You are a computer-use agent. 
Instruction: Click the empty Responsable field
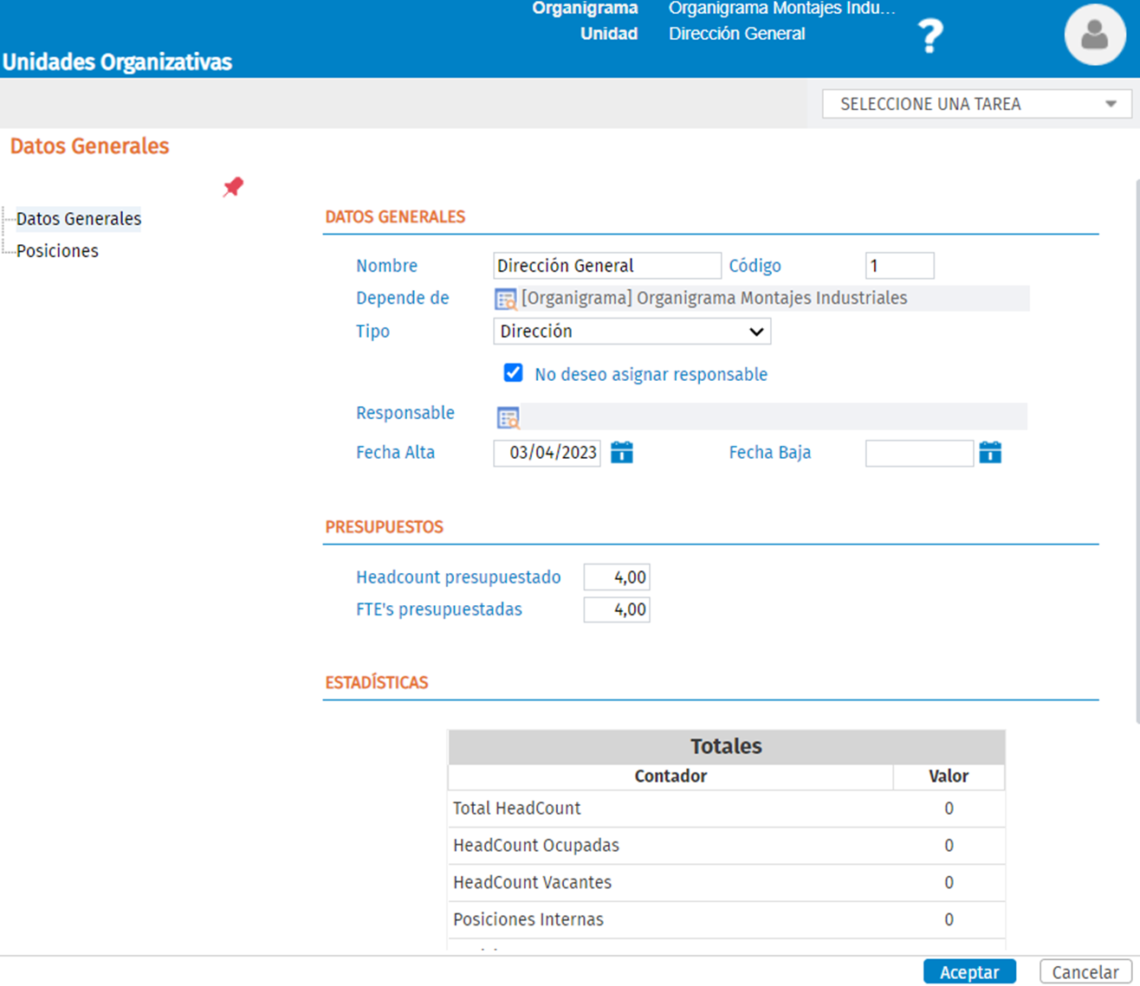(x=774, y=416)
